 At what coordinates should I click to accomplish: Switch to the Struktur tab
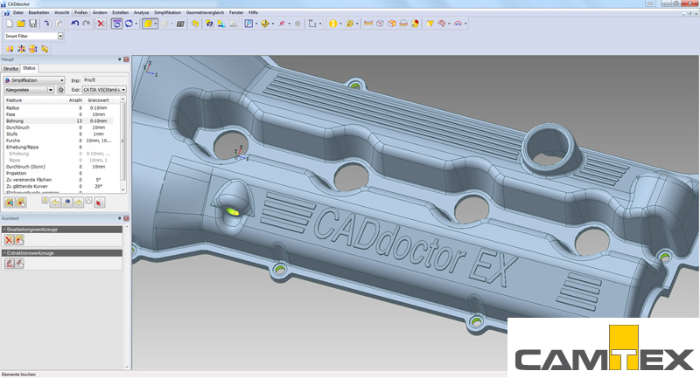click(10, 67)
